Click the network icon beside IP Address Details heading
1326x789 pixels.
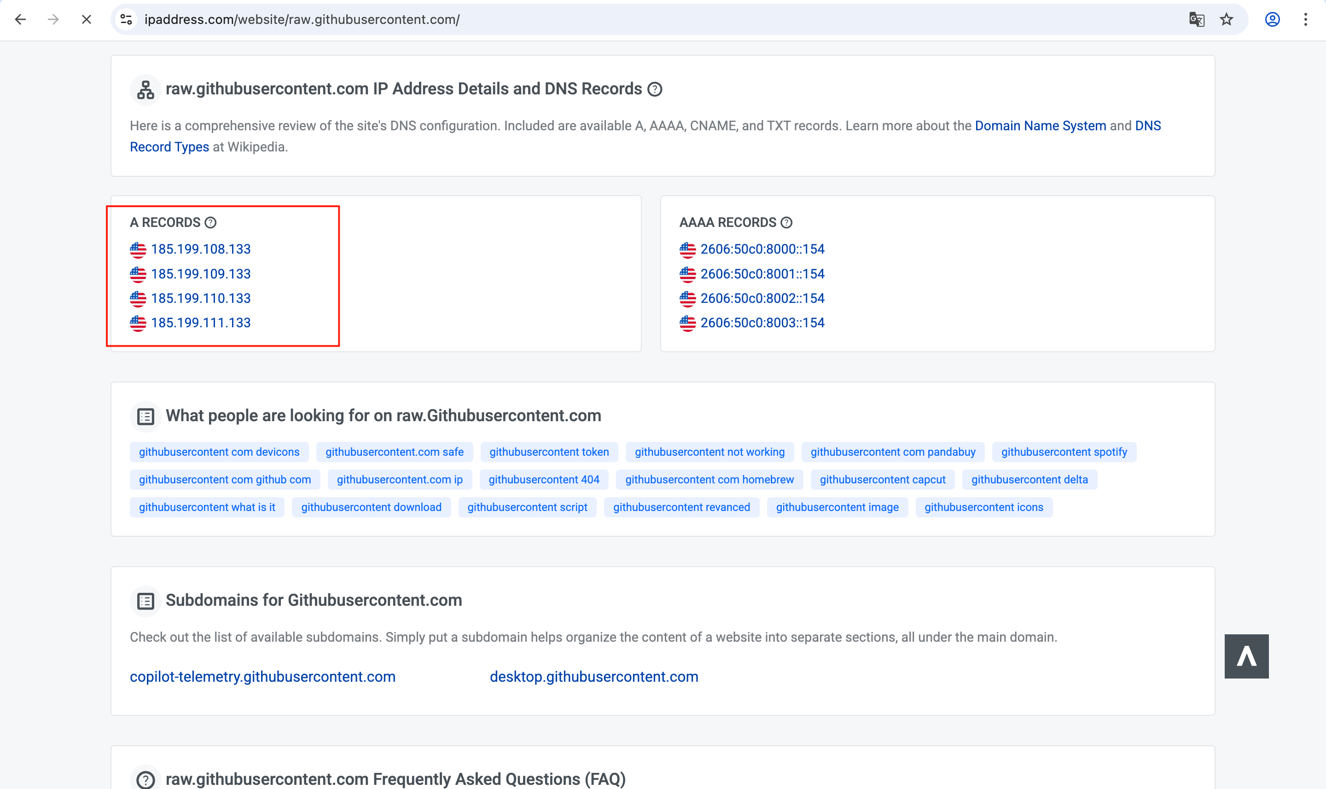tap(145, 89)
